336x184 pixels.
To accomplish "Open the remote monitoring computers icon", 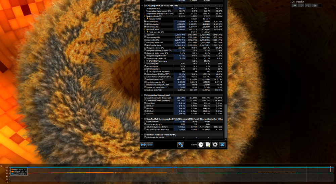I will [x=181, y=145].
